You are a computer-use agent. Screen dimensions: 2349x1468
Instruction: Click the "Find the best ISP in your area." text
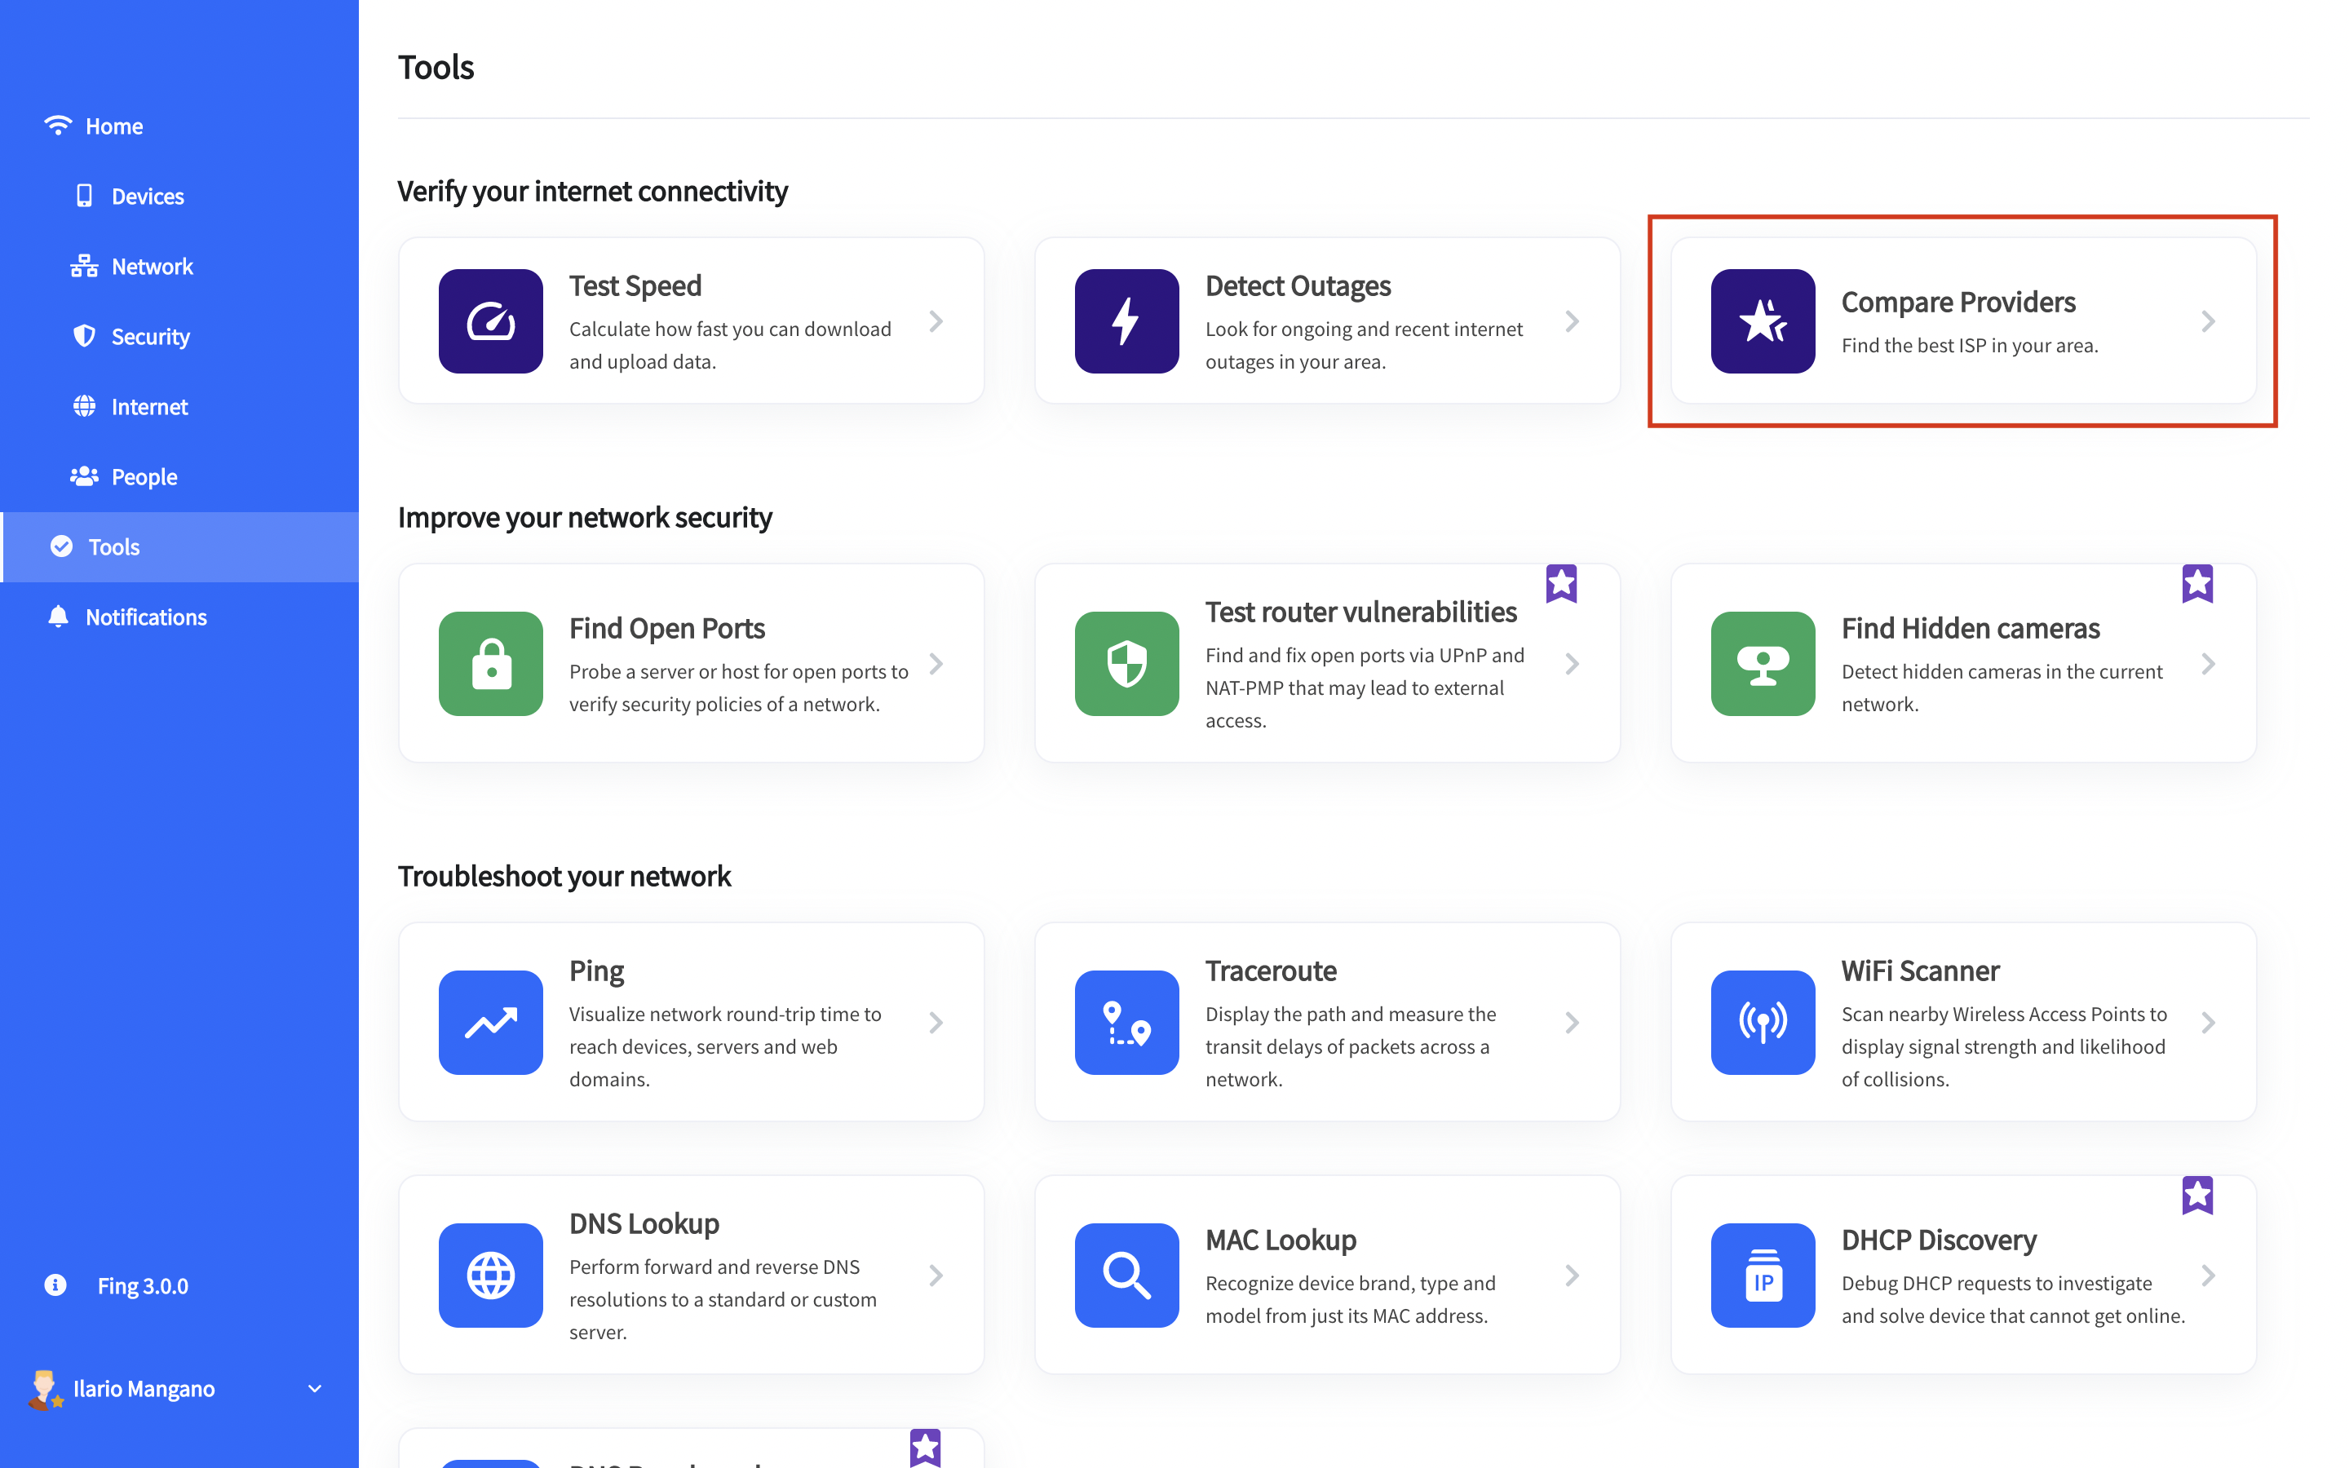tap(1970, 346)
